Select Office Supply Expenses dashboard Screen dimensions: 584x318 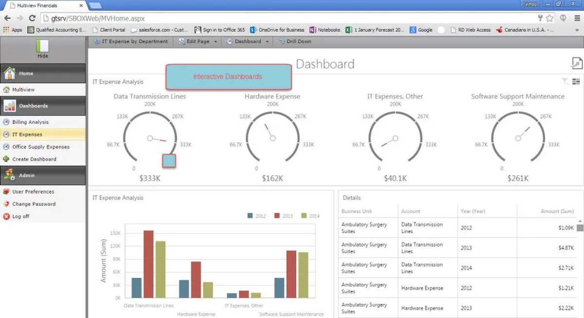[43, 147]
